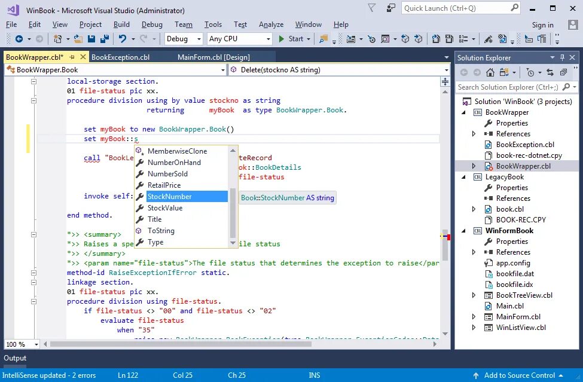The image size is (583, 382).
Task: Click the Sync with Active Document icon
Action: click(550, 72)
